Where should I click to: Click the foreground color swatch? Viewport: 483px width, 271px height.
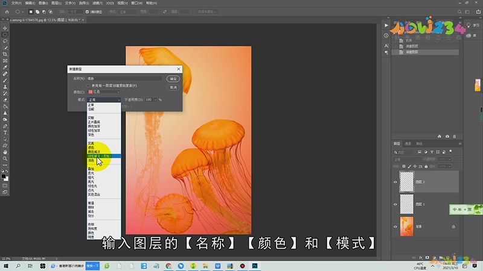click(4, 176)
